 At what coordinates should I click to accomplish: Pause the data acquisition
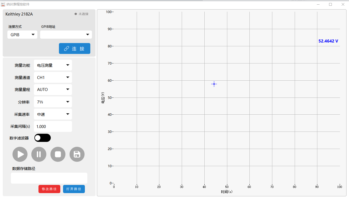pos(39,154)
